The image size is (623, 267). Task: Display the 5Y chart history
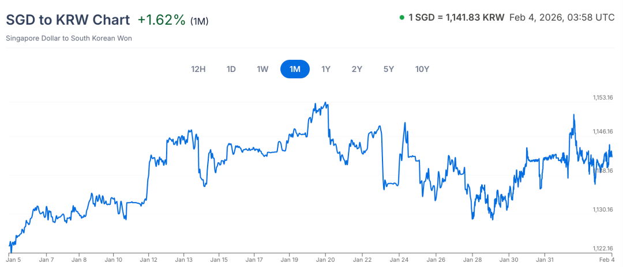(x=388, y=69)
